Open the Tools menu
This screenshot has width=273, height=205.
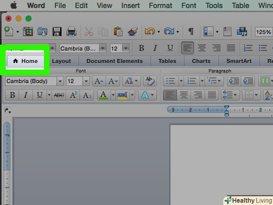[x=214, y=6]
